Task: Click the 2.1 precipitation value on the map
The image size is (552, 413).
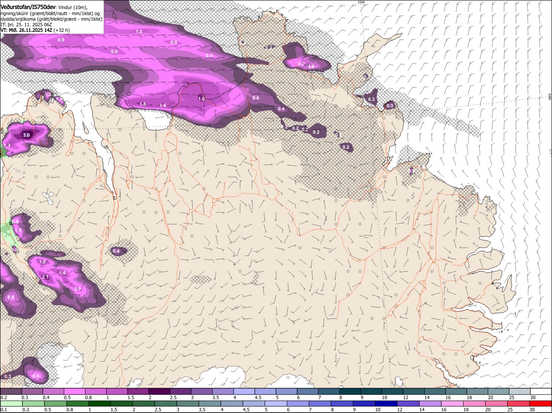Action: [45, 277]
